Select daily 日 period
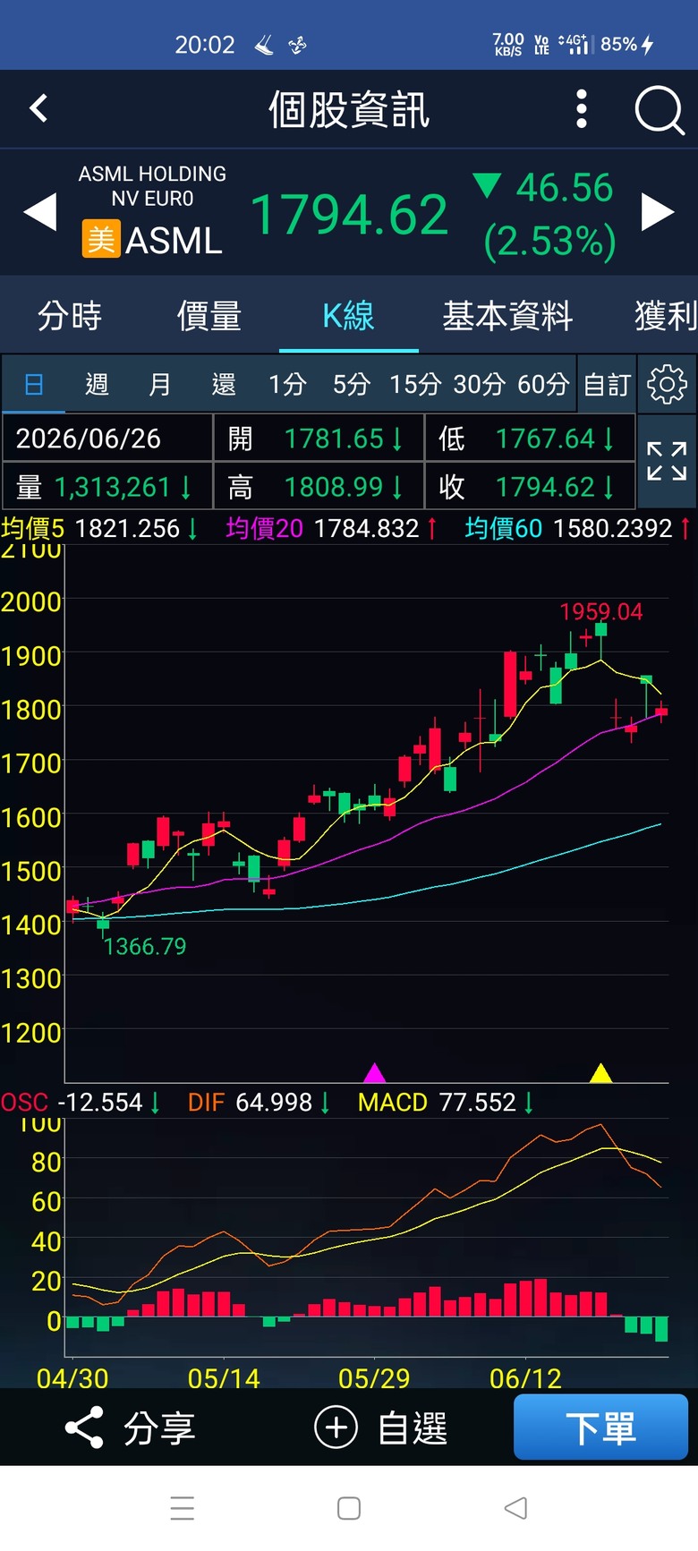 tap(34, 384)
